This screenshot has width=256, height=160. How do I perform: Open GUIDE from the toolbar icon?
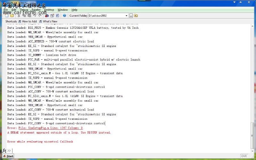[52, 16]
